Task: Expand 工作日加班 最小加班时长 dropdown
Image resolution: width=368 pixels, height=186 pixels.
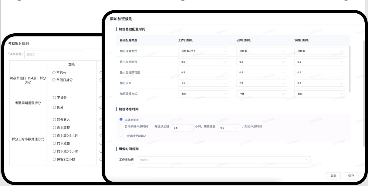Action: pos(204,62)
